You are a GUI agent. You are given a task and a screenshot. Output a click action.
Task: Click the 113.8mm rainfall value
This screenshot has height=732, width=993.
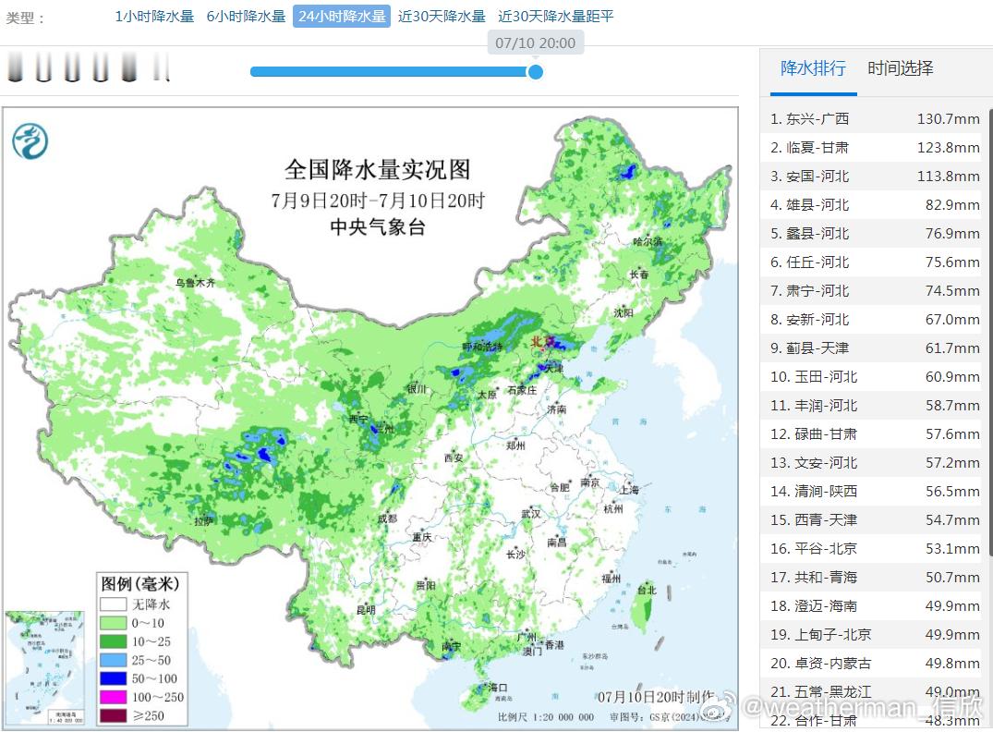(x=948, y=176)
